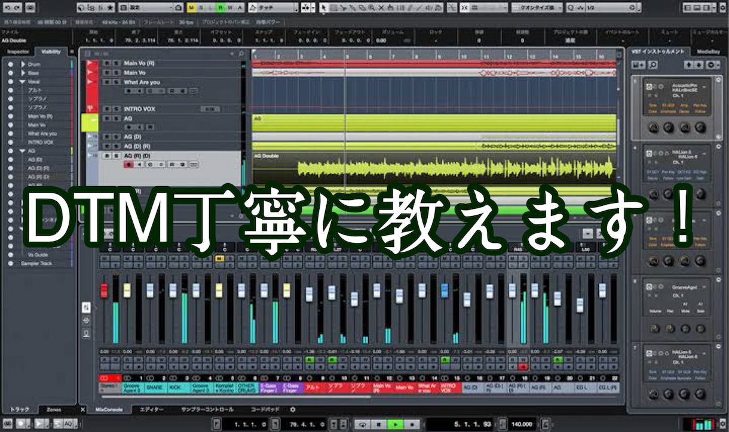Toggle the cycle loop button in the transport
The height and width of the screenshot is (432, 729).
pos(362,424)
